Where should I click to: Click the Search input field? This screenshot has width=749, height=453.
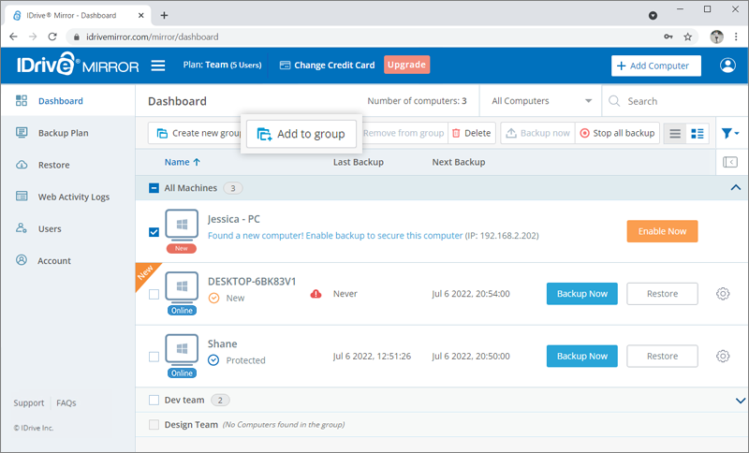674,101
